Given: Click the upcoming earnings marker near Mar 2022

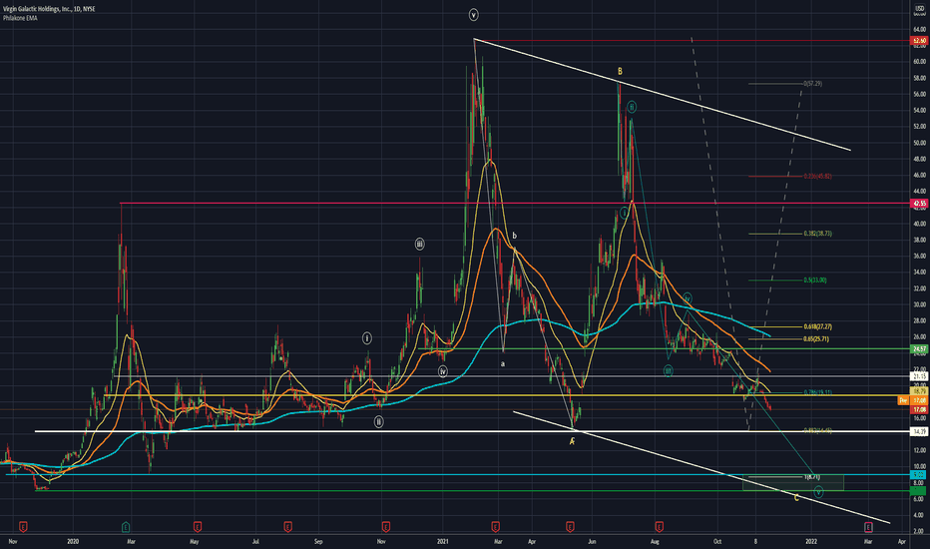Looking at the screenshot, I should click(868, 526).
